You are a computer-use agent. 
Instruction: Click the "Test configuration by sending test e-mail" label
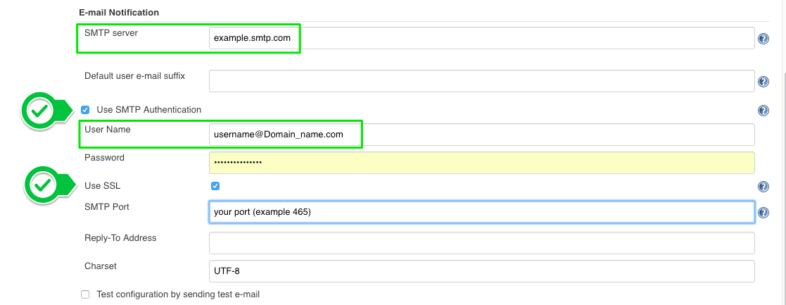pos(178,294)
